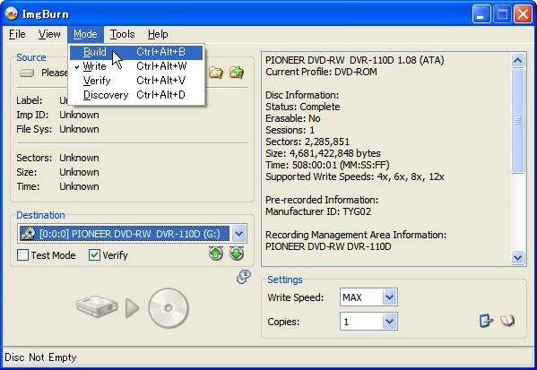Click scroll down arrow in info panel
The height and width of the screenshot is (370, 537).
[x=517, y=257]
